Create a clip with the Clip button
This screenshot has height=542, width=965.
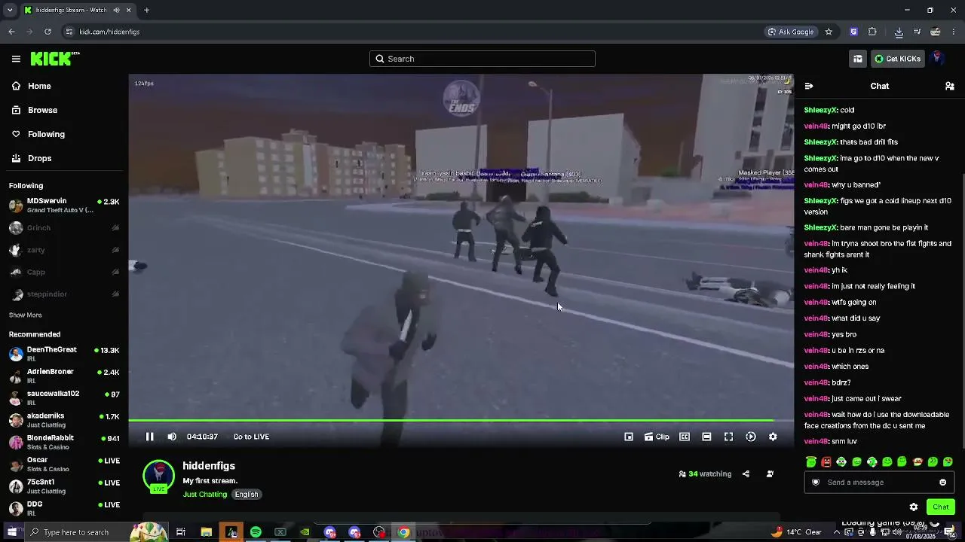pos(657,437)
